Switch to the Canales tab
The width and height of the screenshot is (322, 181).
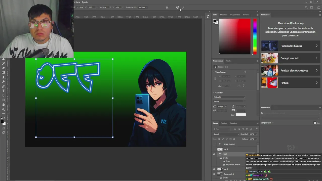tap(223, 123)
